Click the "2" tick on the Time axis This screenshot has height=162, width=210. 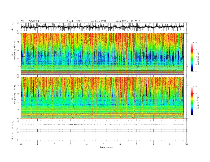[x=54, y=144]
